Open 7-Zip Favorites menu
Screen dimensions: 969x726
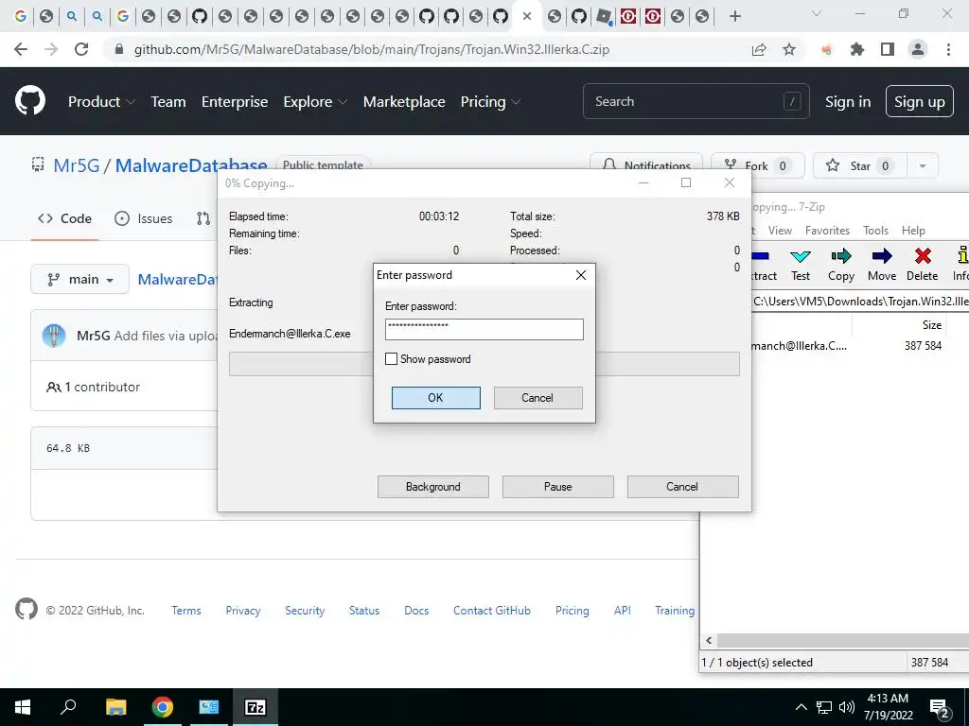827,231
